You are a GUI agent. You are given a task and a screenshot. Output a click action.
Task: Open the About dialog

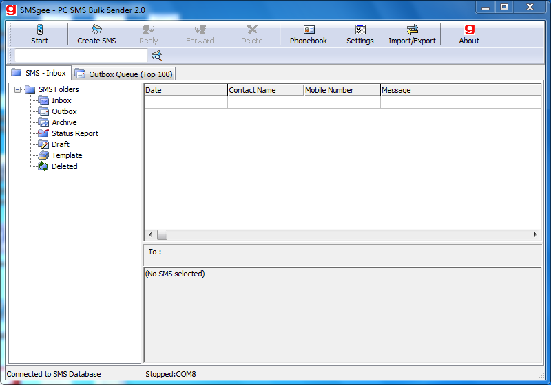[469, 34]
